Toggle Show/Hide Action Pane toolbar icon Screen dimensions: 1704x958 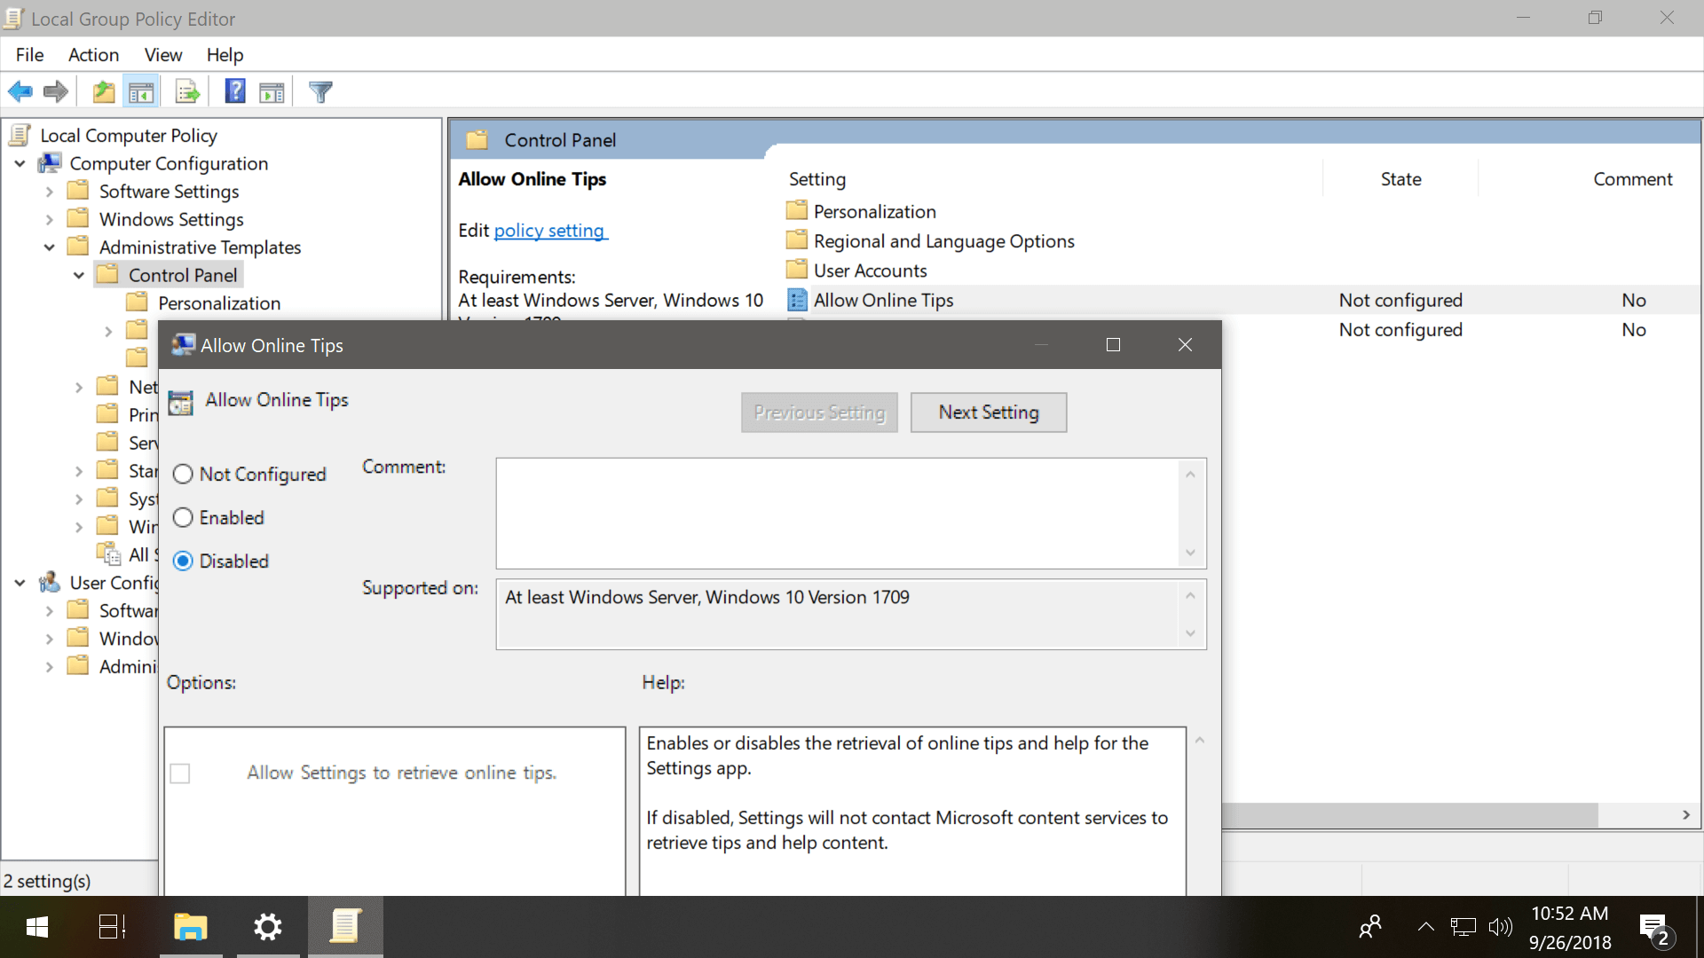click(272, 91)
